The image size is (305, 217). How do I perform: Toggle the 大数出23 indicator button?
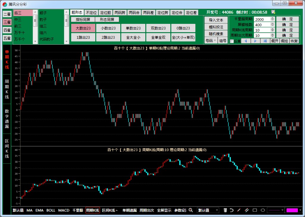pos(83,28)
